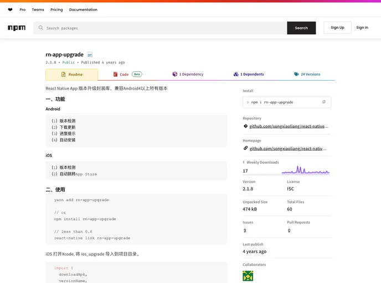Screen dimensions: 381x283
Task: Click the 'yarn add rn-app-upgrade' code line
Action: [x=81, y=200]
